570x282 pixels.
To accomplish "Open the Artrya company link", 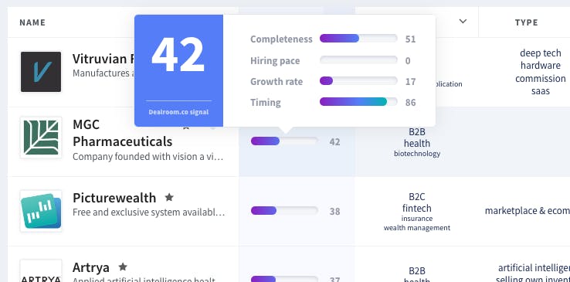I will click(91, 267).
